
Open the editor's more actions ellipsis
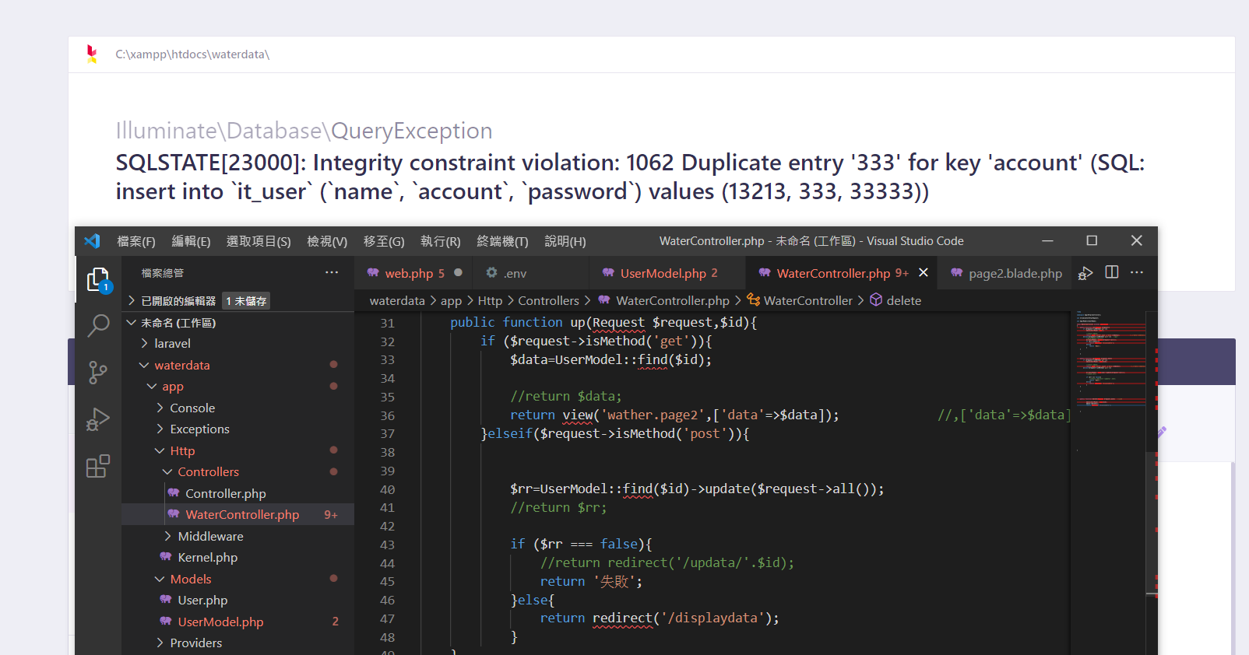(1137, 272)
